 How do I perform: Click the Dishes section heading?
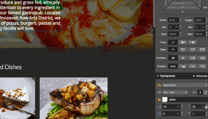[x=11, y=67]
